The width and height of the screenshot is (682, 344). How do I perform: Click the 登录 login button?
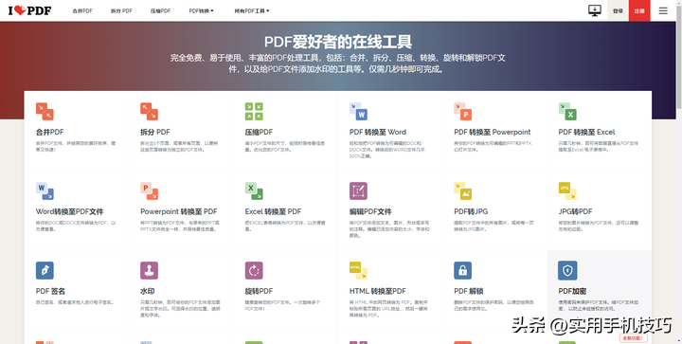(618, 10)
